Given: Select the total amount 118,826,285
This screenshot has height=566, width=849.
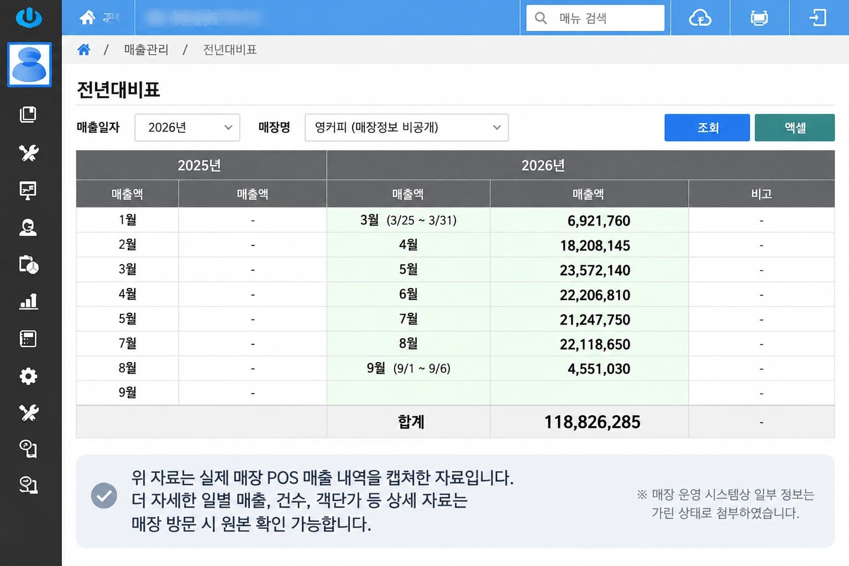Looking at the screenshot, I should 592,422.
